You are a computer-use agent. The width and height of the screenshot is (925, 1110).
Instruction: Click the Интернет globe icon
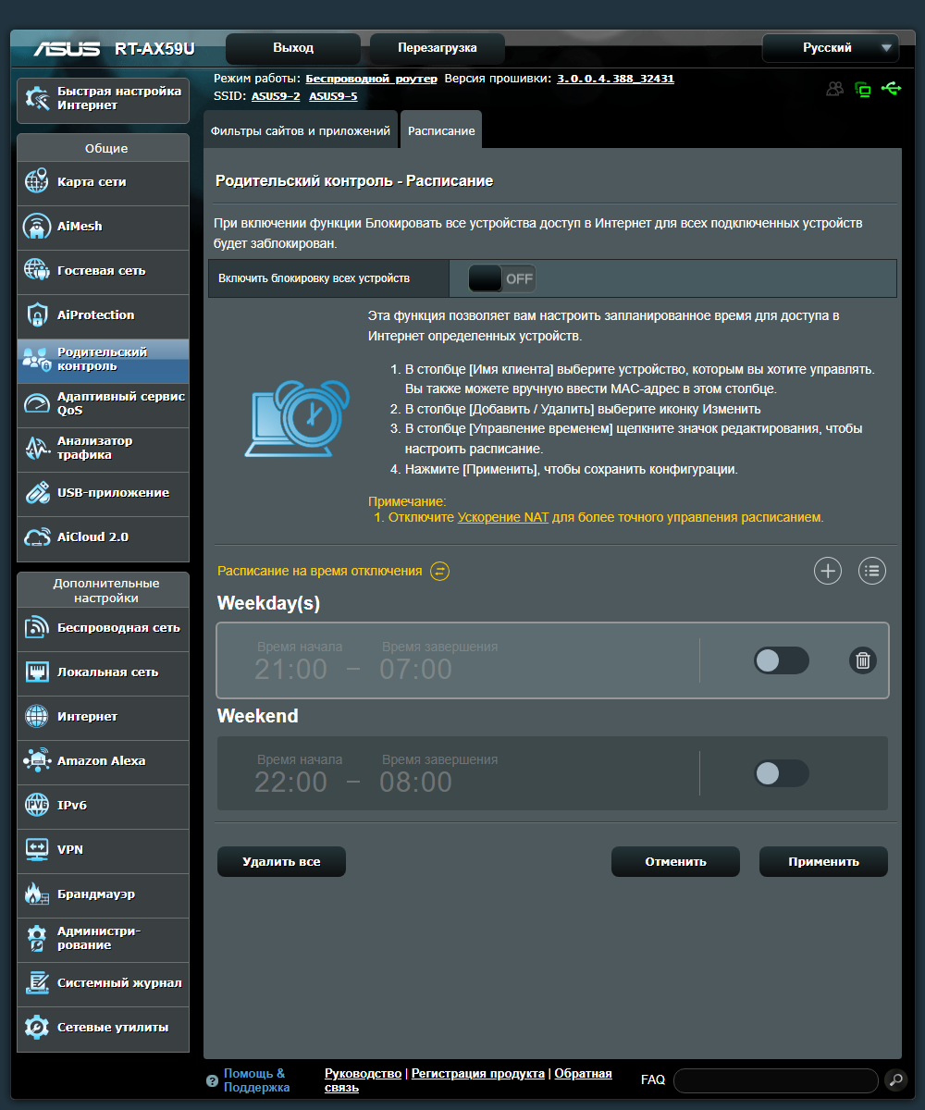[37, 716]
